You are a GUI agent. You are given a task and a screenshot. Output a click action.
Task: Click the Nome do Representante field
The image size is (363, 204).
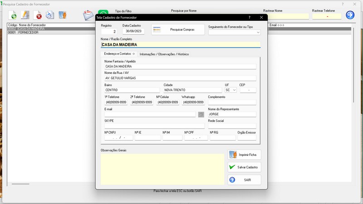(232, 114)
